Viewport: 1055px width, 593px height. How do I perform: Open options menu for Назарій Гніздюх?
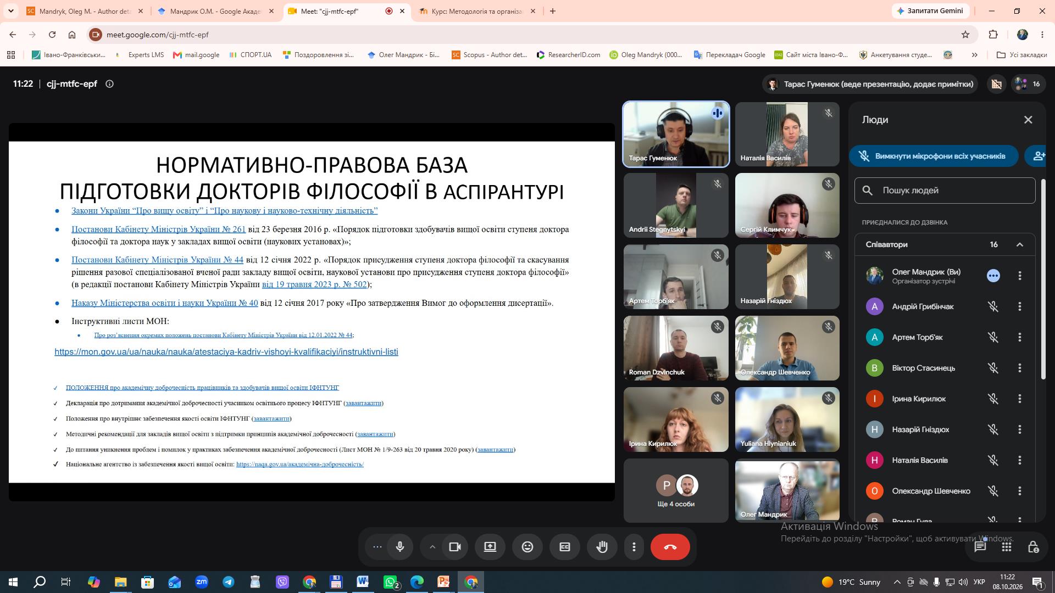pyautogui.click(x=1020, y=429)
